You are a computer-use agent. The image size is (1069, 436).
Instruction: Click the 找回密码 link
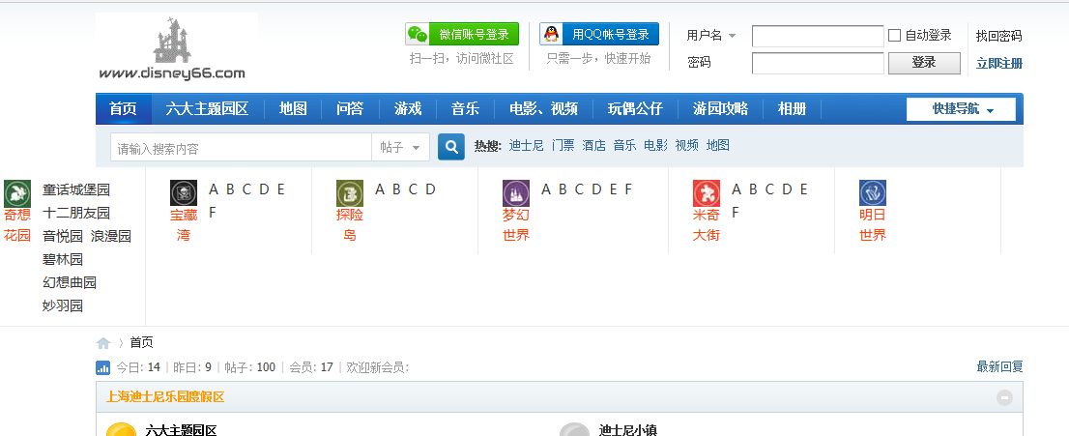(x=998, y=36)
